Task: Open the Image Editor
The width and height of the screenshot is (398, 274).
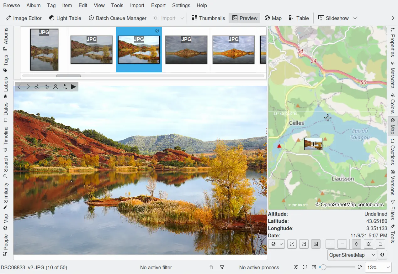Action: click(24, 18)
